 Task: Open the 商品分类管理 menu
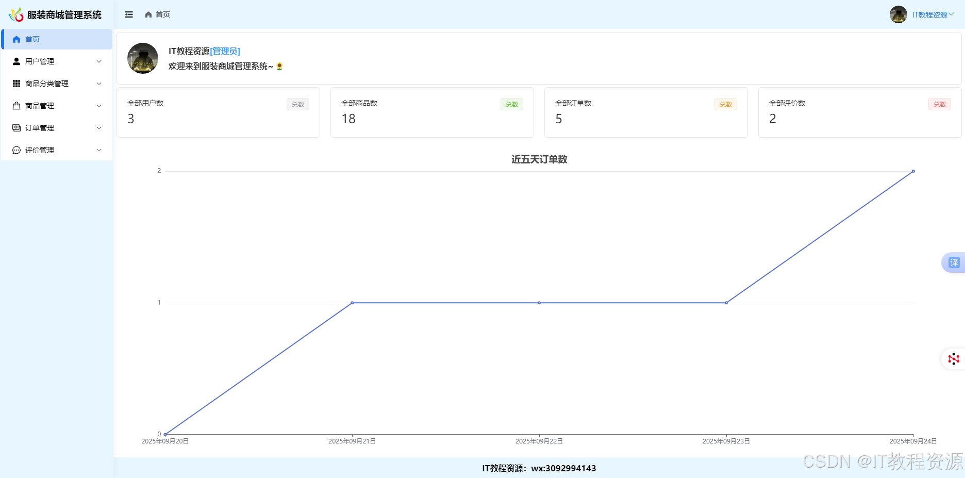[x=57, y=84]
